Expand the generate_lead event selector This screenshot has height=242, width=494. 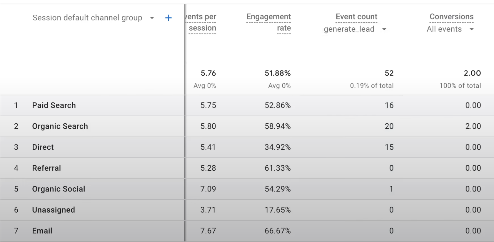(384, 29)
